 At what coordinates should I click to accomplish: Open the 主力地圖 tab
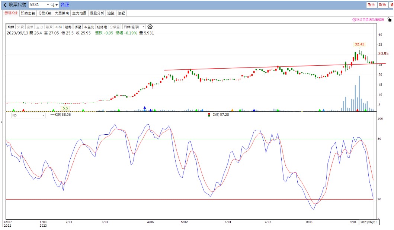tap(79, 13)
